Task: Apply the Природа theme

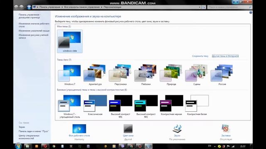Action: click(x=171, y=75)
